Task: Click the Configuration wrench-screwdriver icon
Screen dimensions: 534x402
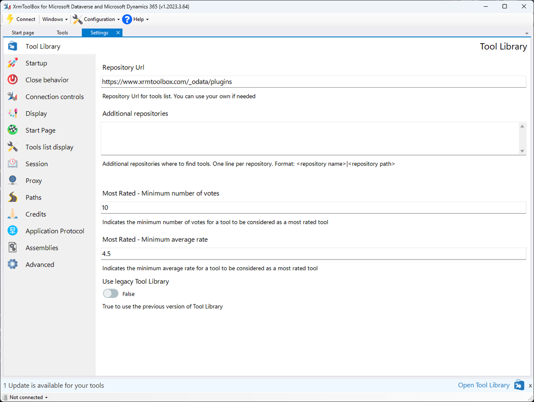Action: [77, 19]
